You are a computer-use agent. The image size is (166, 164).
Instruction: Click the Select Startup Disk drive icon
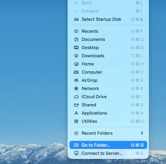click(76, 19)
